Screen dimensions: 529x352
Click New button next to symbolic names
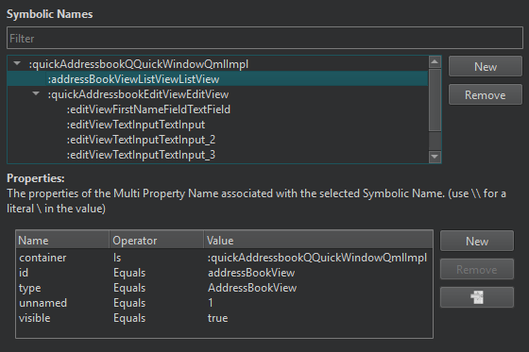[486, 66]
